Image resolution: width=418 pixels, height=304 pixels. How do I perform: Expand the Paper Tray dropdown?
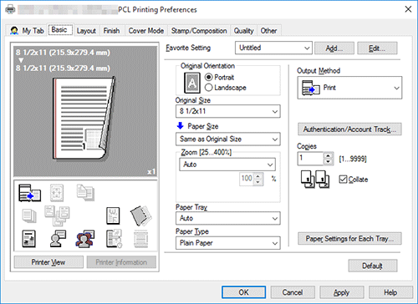pos(228,218)
